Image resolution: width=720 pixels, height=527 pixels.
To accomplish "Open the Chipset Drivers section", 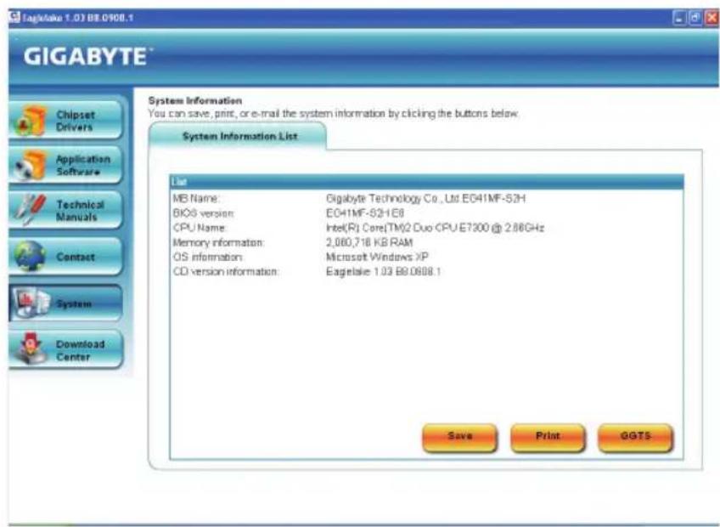I will click(66, 121).
